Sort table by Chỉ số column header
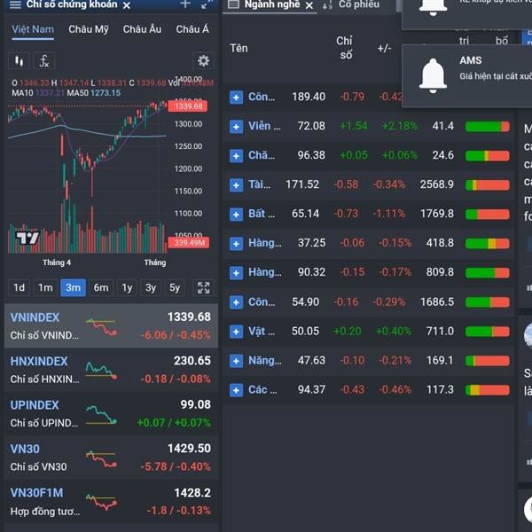Image resolution: width=532 pixels, height=532 pixels. point(344,48)
